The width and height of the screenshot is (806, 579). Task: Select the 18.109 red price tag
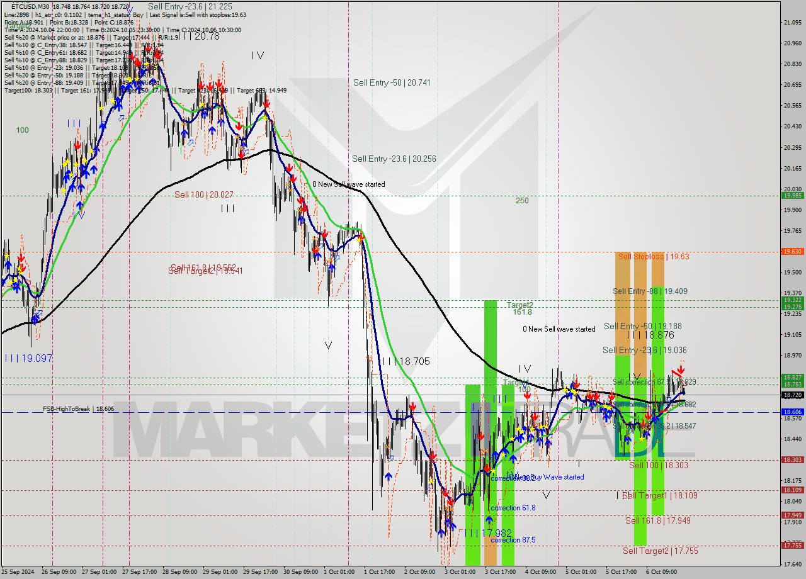coord(792,490)
